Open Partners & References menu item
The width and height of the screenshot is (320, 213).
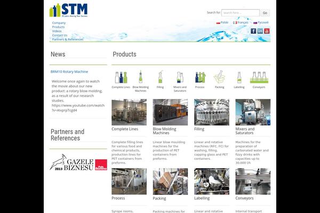point(68,39)
